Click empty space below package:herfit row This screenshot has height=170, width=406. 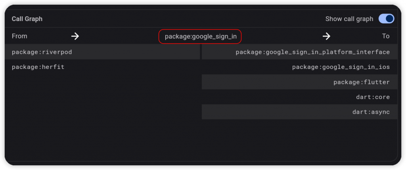point(102,117)
